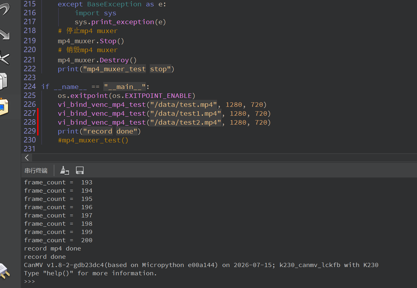Click the "/data/test1.mp4" string in code

[x=186, y=113]
